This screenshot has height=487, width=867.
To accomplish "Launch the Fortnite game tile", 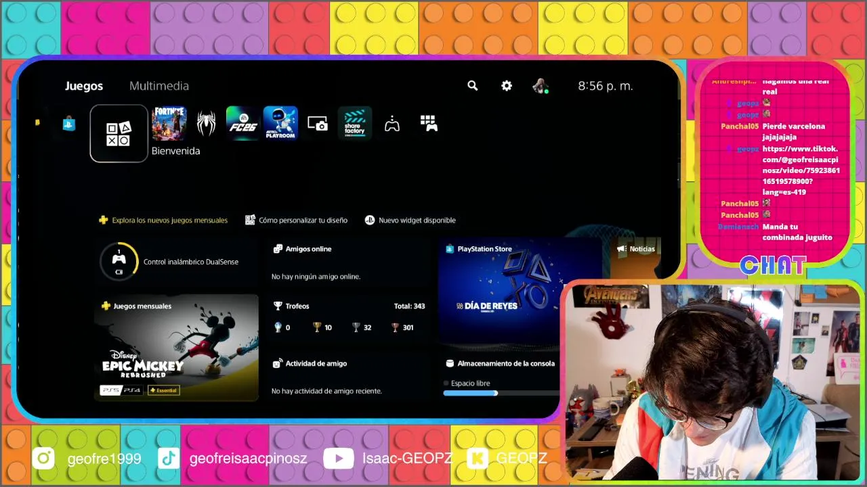I will (169, 124).
